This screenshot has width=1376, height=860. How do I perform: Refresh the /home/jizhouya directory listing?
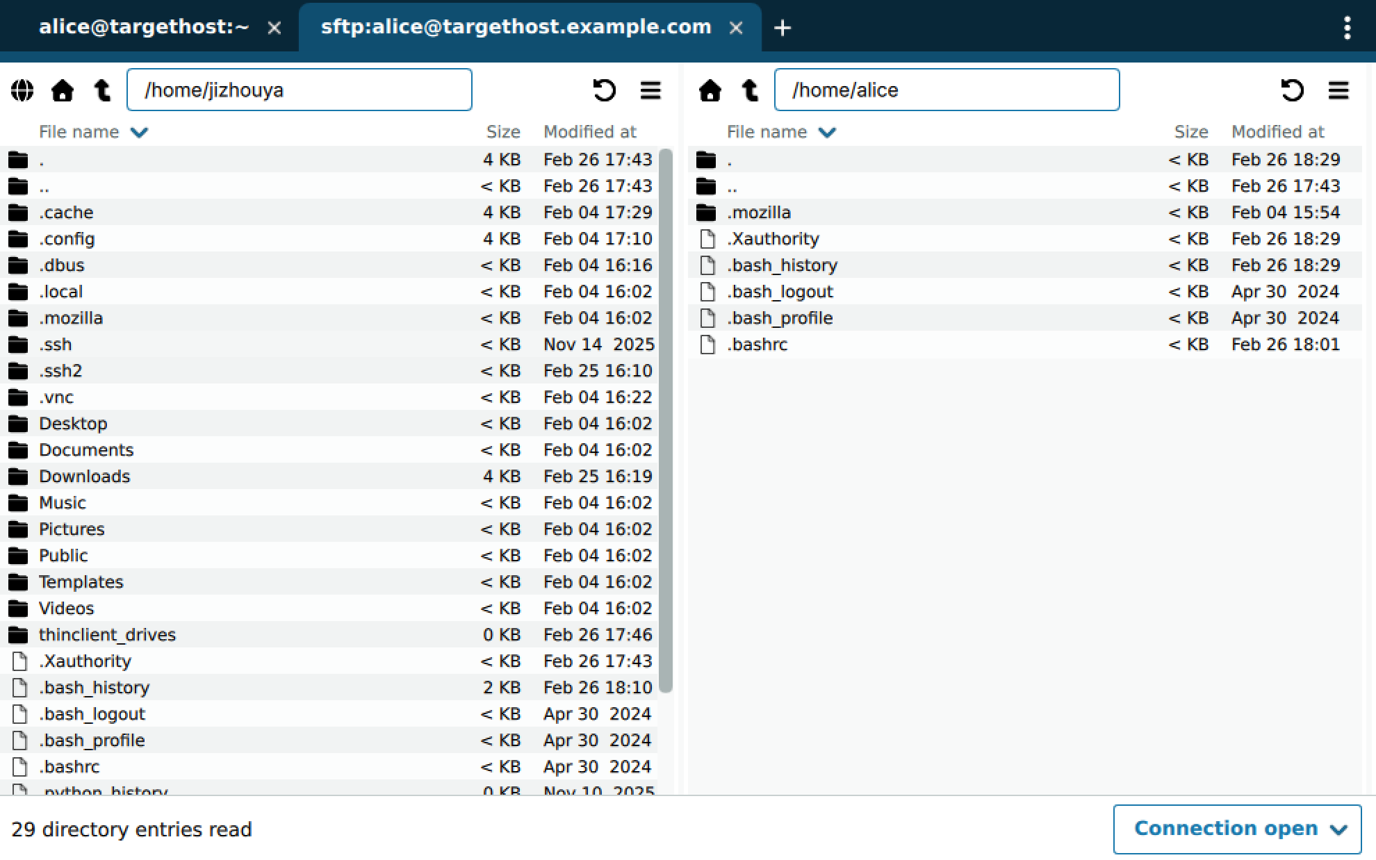point(604,90)
